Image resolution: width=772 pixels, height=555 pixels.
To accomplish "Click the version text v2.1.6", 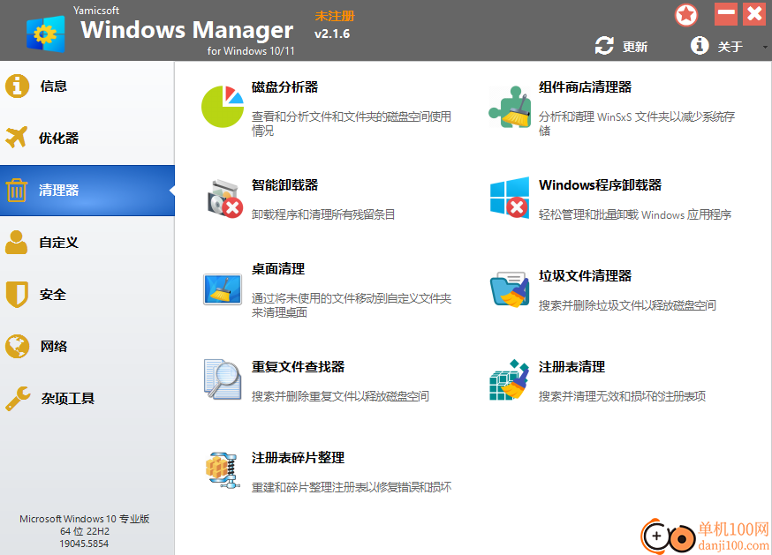I will pyautogui.click(x=332, y=34).
